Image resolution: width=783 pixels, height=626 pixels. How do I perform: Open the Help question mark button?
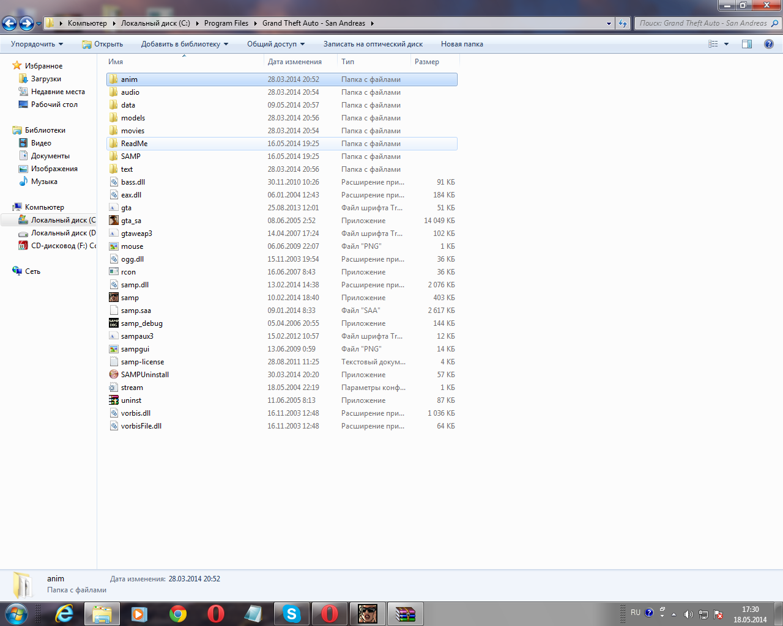click(769, 44)
